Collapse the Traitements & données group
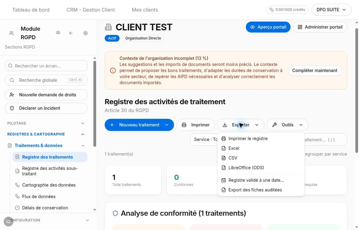Image resolution: width=359 pixels, height=230 pixels. point(83,146)
